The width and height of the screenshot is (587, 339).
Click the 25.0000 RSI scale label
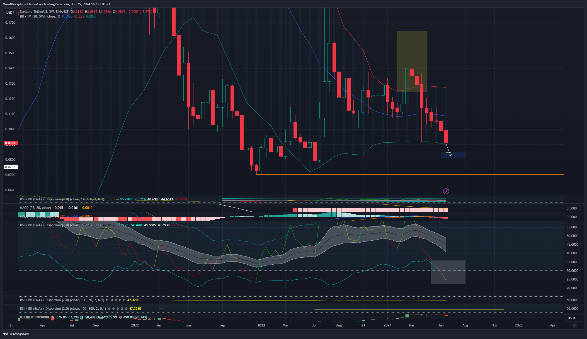click(572, 279)
